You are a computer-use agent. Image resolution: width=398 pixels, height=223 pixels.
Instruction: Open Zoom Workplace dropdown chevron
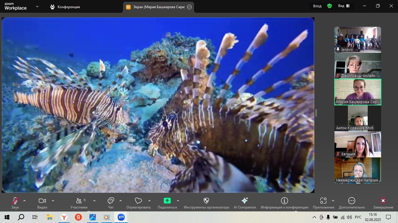click(x=37, y=6)
